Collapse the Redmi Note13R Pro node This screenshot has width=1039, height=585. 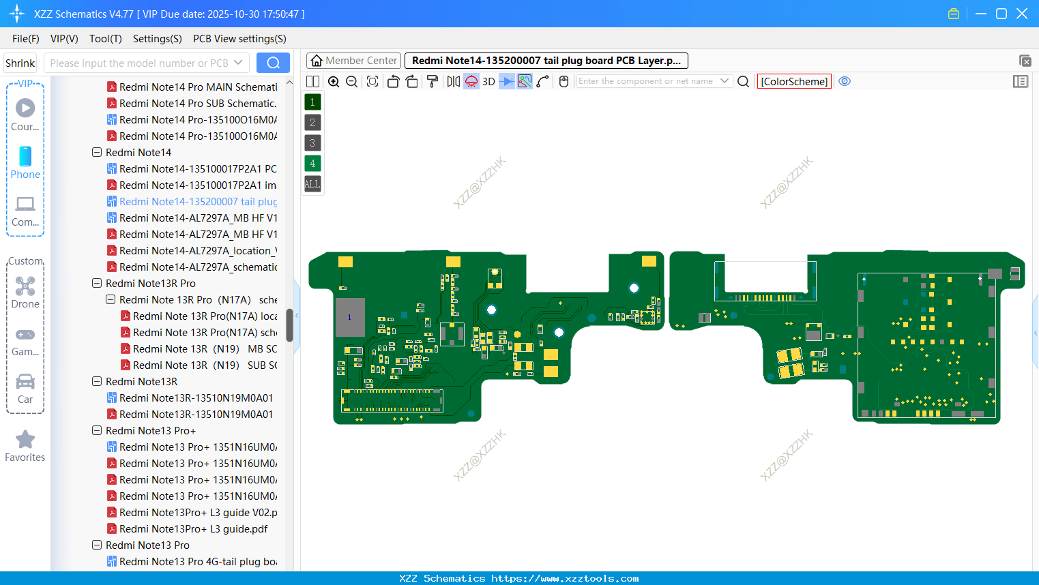[96, 283]
